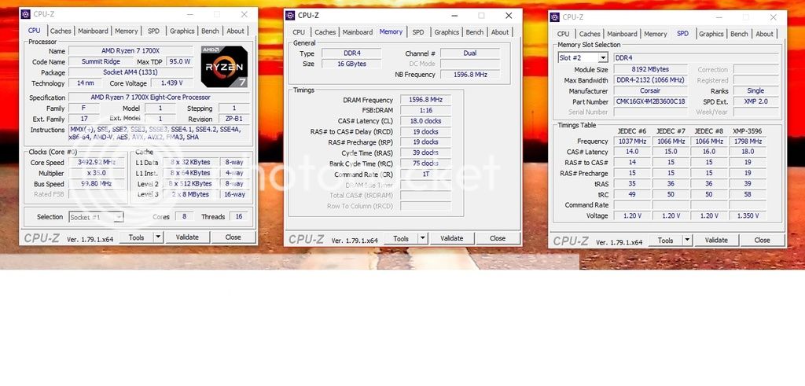Click the CPU-Z title bar icon in the CPU window
805x386 pixels.
coord(26,14)
